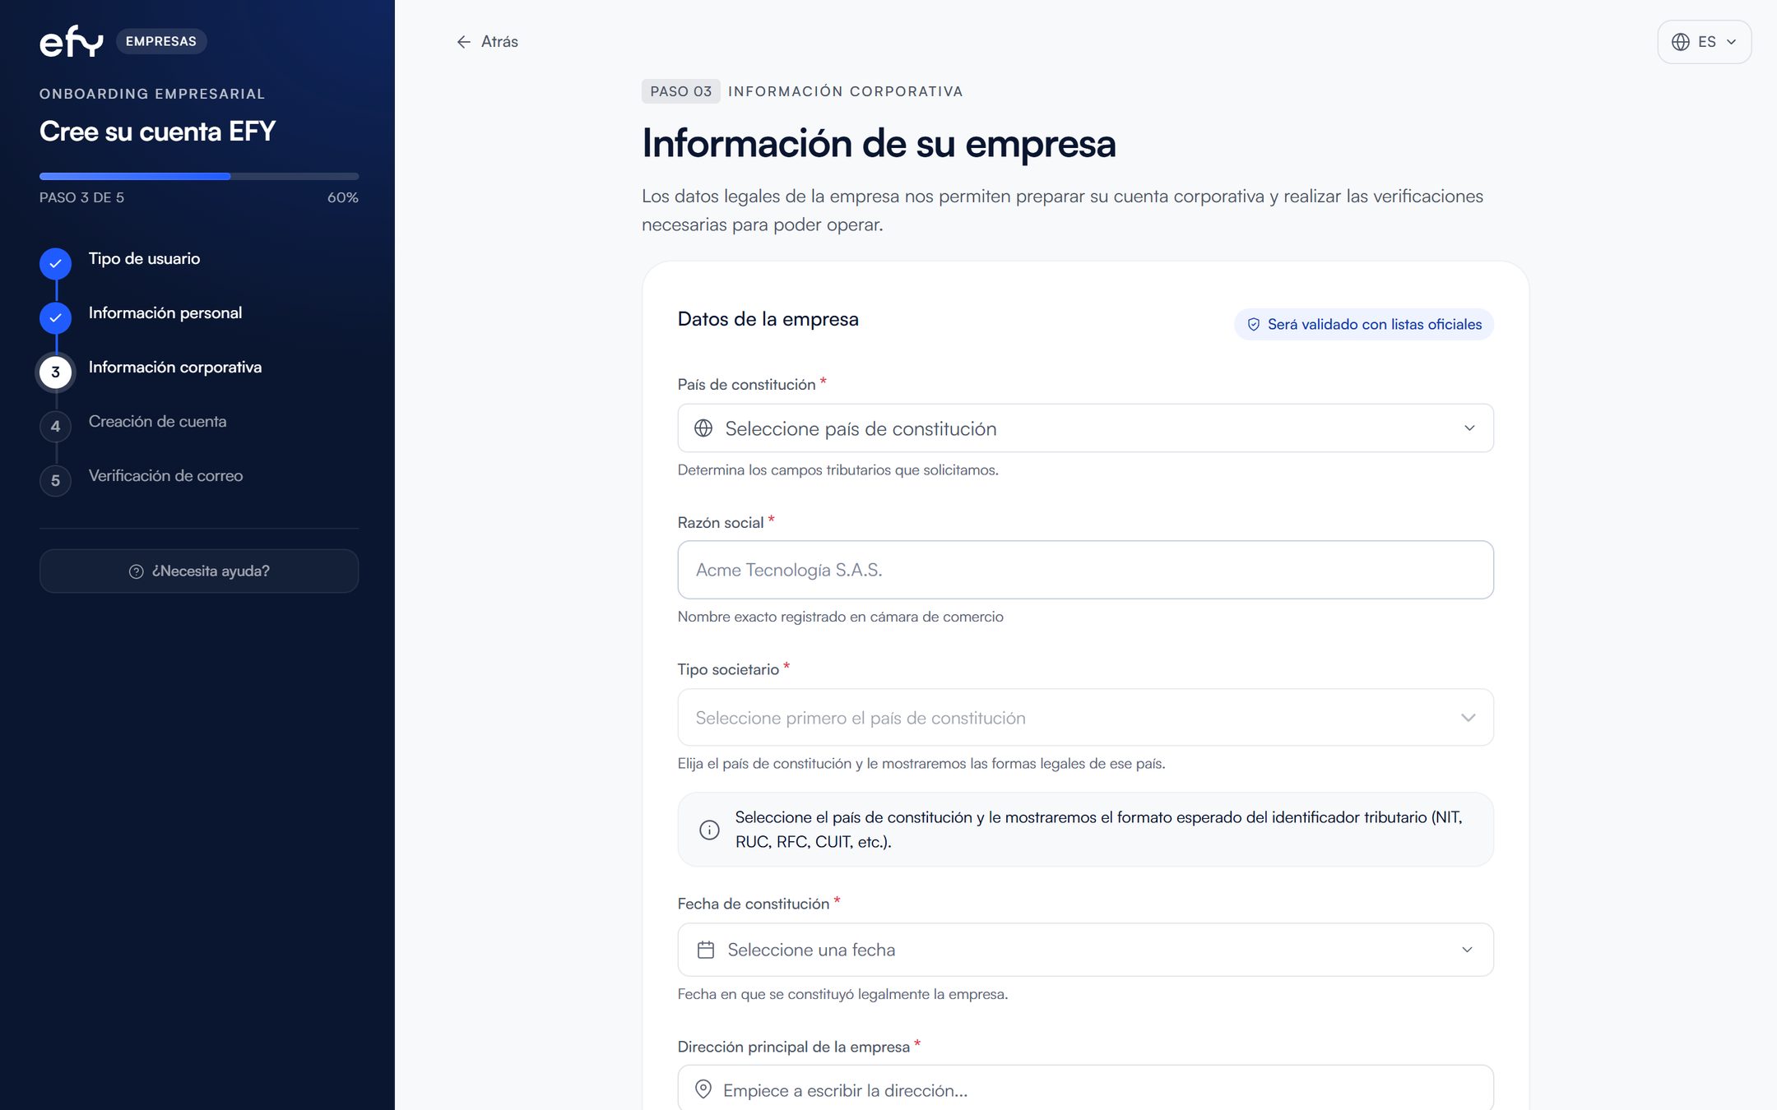This screenshot has height=1110, width=1777.
Task: Click the location pin icon in address field
Action: [x=703, y=1089]
